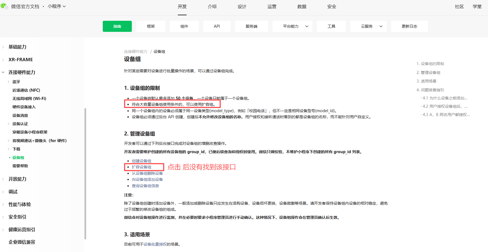Click the '3. 适用场景' section heading

tap(137, 235)
